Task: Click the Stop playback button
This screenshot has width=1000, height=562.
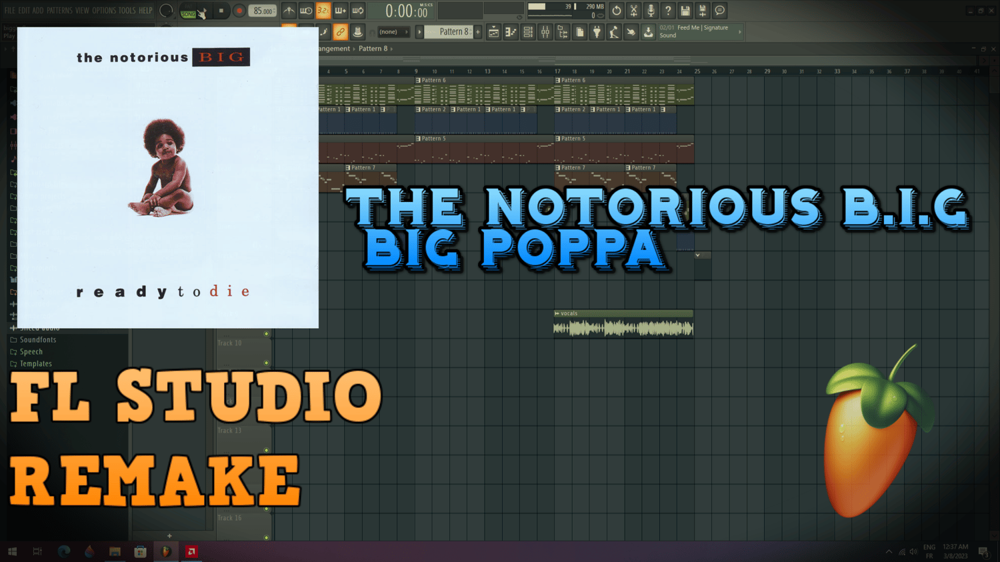Action: click(x=221, y=11)
